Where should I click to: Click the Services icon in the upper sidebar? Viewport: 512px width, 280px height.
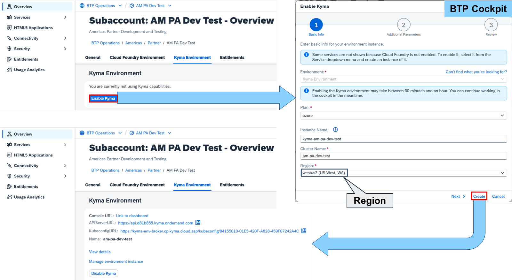pos(9,17)
